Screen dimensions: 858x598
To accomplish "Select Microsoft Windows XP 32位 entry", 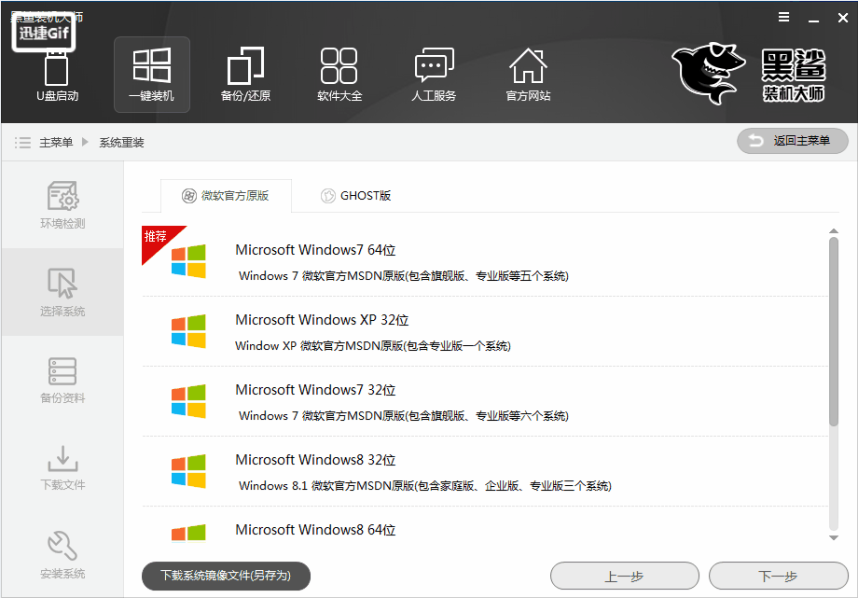I will [x=485, y=331].
